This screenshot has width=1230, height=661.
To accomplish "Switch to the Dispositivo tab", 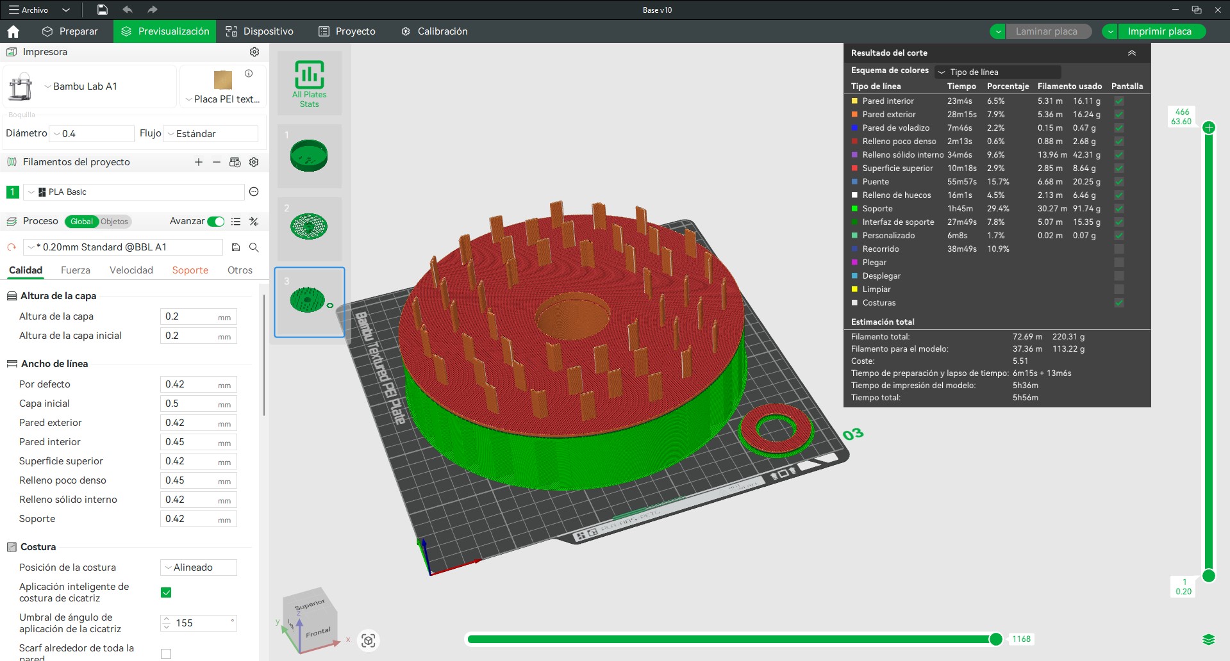I will click(x=260, y=31).
